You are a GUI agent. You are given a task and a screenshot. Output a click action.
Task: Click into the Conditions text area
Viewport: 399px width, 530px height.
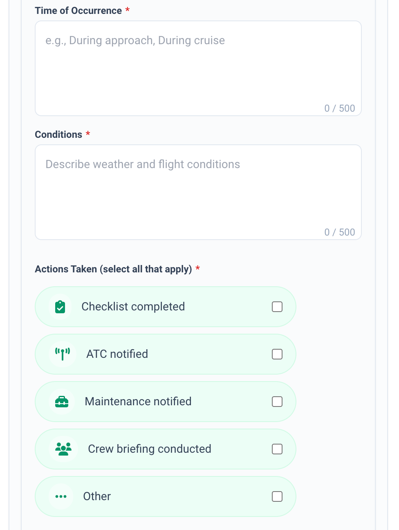click(198, 192)
